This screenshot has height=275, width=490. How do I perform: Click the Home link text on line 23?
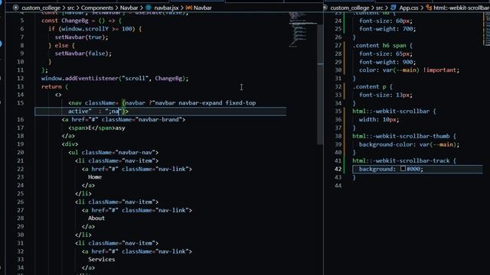point(95,176)
